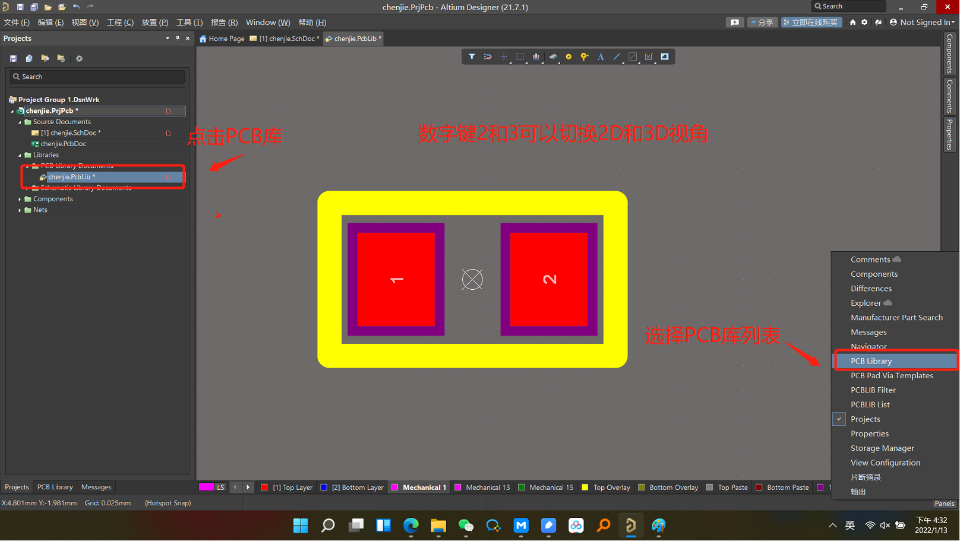The width and height of the screenshot is (960, 541).
Task: Open the PCB Library bottom panel tab
Action: (55, 487)
